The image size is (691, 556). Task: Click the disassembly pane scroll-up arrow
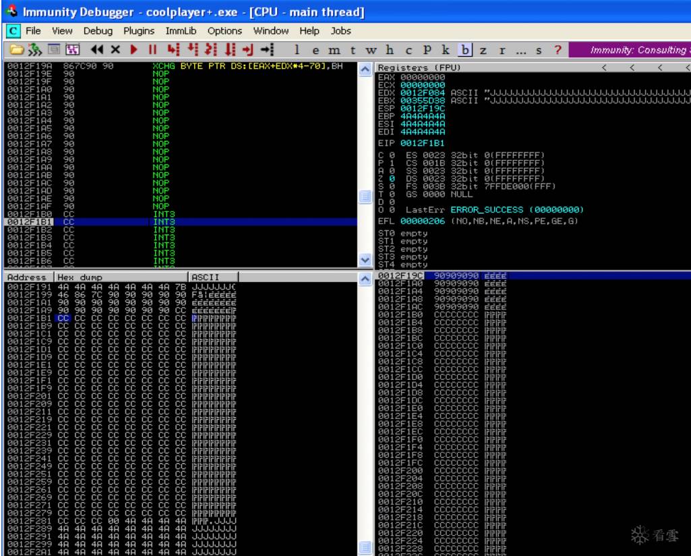365,69
